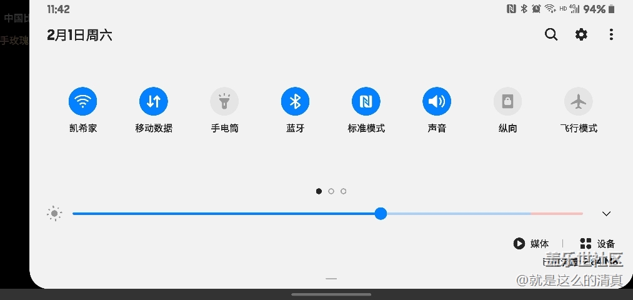Open the 设备 devices panel
Image resolution: width=633 pixels, height=300 pixels.
[597, 244]
